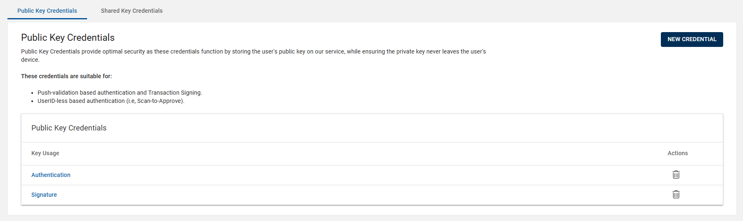743x221 pixels.
Task: Delete the Authentication credential via trash icon
Action: [x=676, y=175]
